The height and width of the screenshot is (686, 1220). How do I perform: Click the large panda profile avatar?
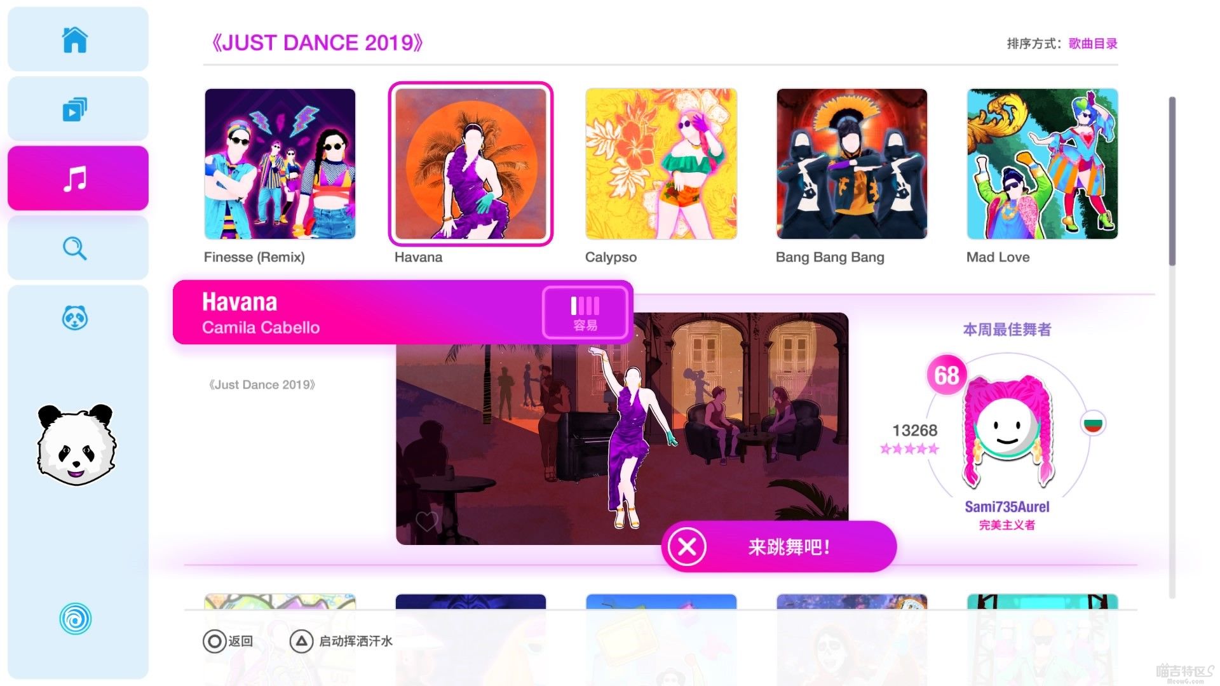coord(76,445)
